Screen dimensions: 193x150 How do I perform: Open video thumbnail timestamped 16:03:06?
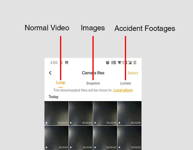(129, 113)
